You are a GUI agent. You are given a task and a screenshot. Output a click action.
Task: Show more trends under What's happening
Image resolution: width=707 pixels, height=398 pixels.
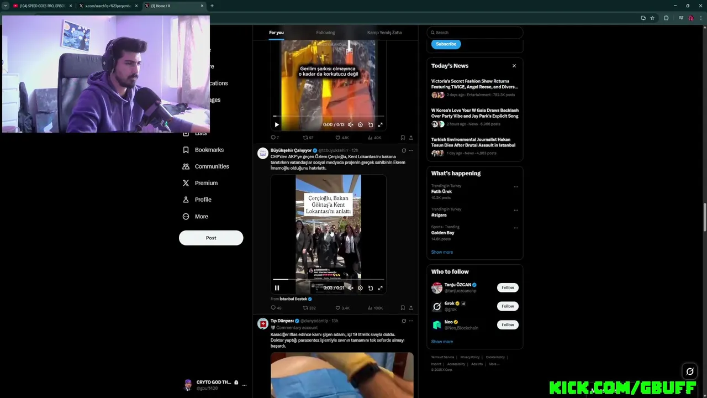(442, 252)
